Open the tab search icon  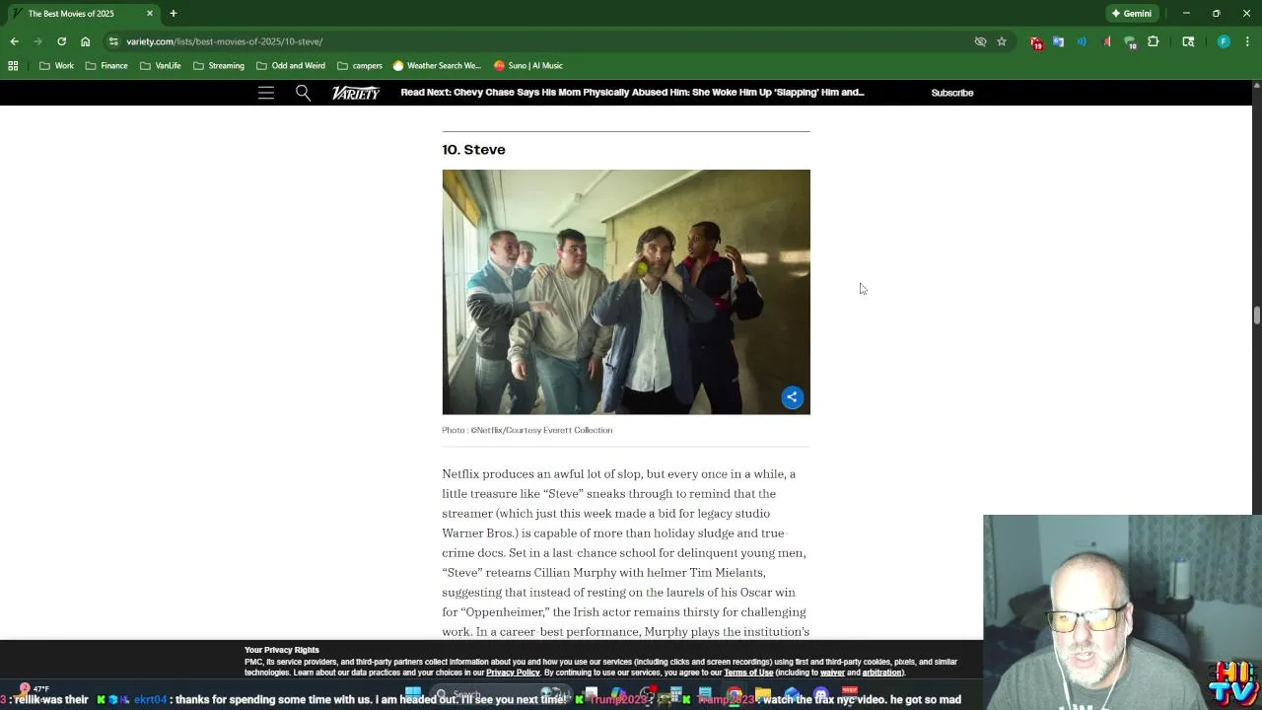pos(1188,41)
